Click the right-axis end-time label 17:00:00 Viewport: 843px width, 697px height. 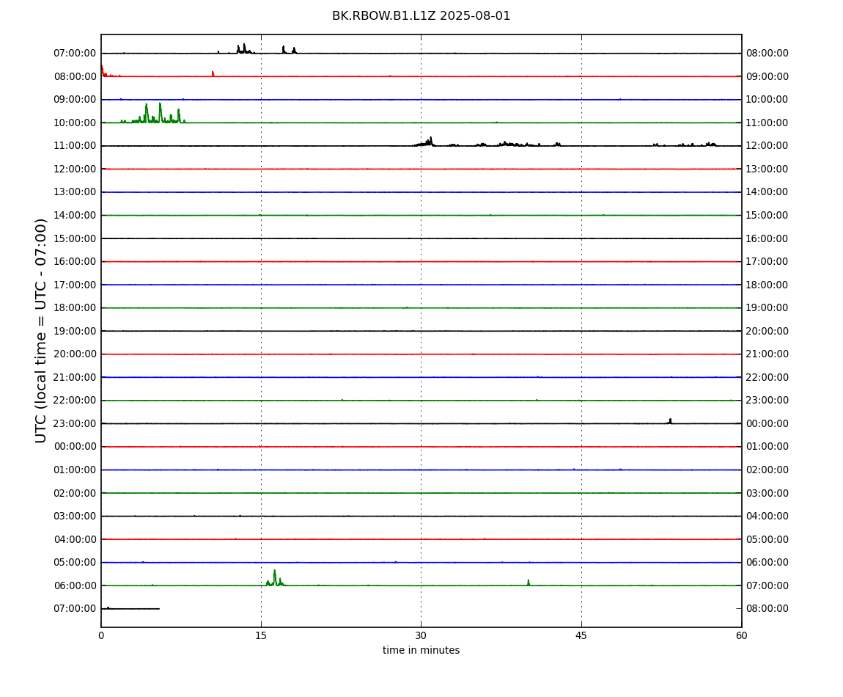[x=767, y=262]
